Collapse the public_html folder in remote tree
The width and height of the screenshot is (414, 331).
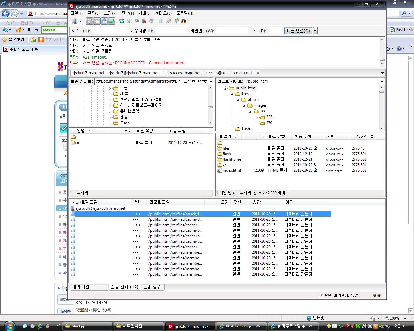[x=226, y=88]
